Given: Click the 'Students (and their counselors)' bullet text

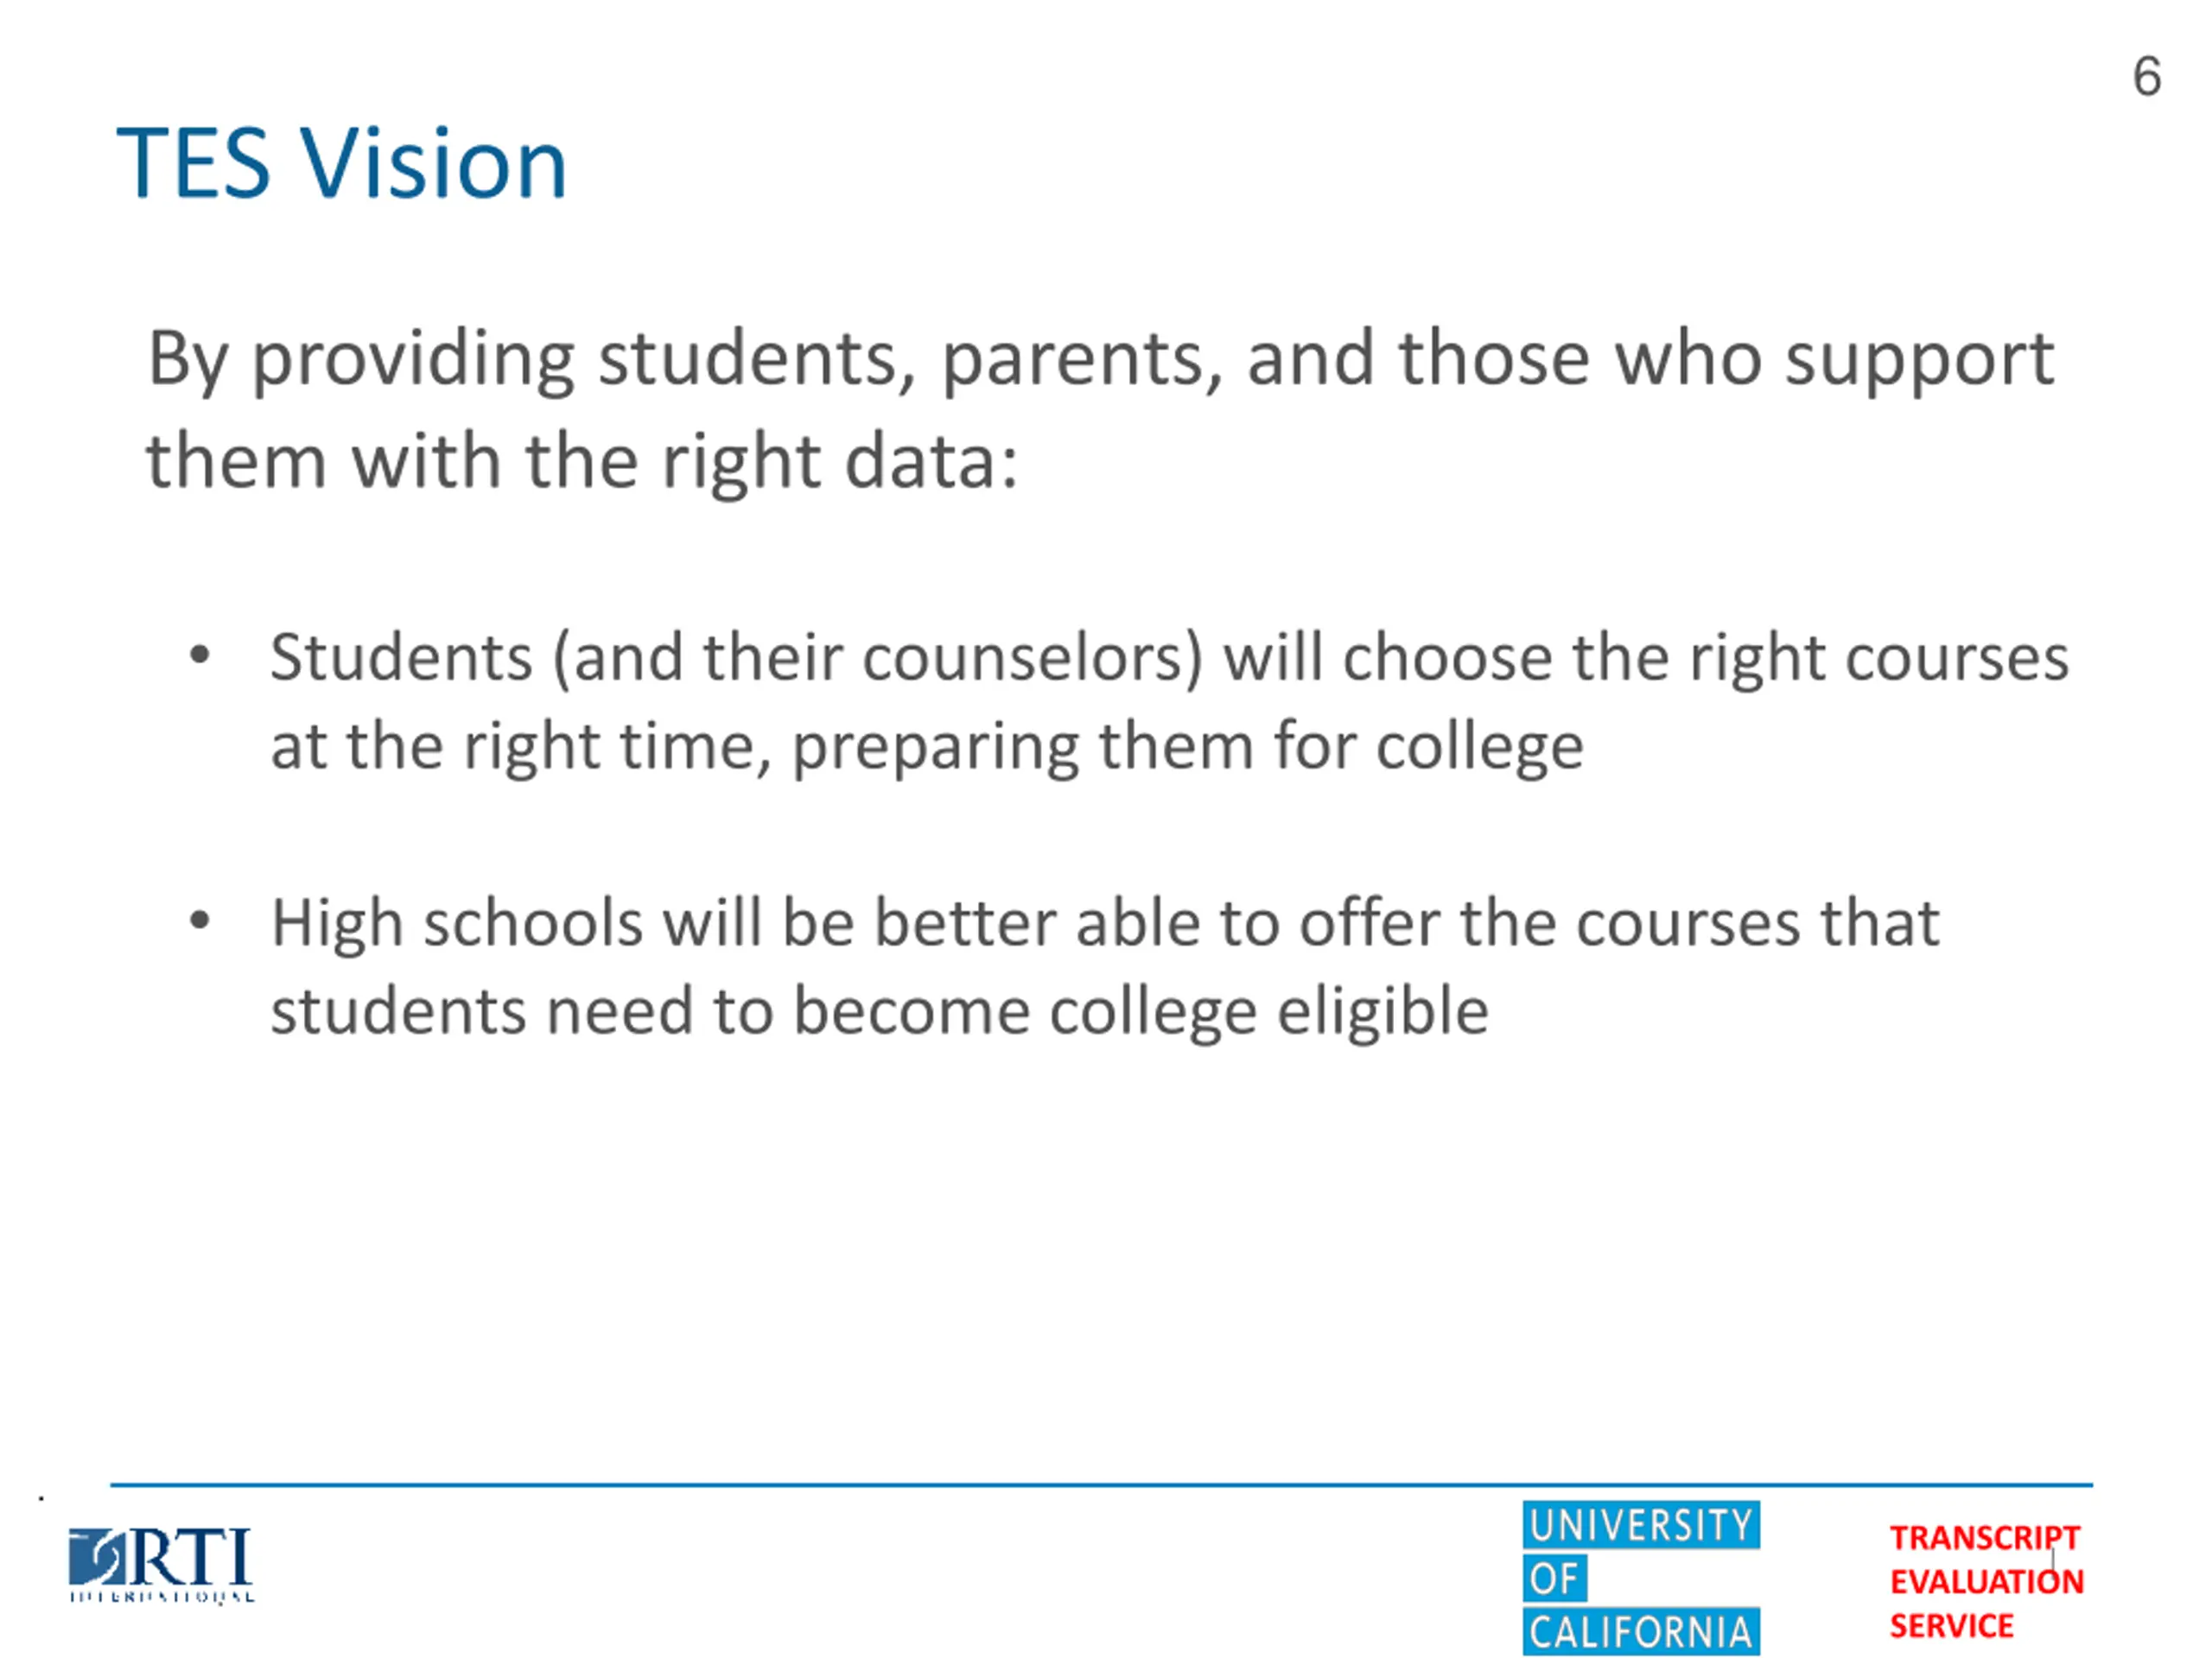Looking at the screenshot, I should click(x=1169, y=660).
